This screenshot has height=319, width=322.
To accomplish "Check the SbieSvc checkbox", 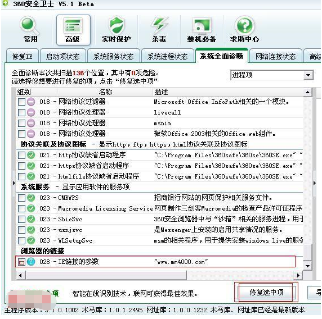I will tap(21, 219).
